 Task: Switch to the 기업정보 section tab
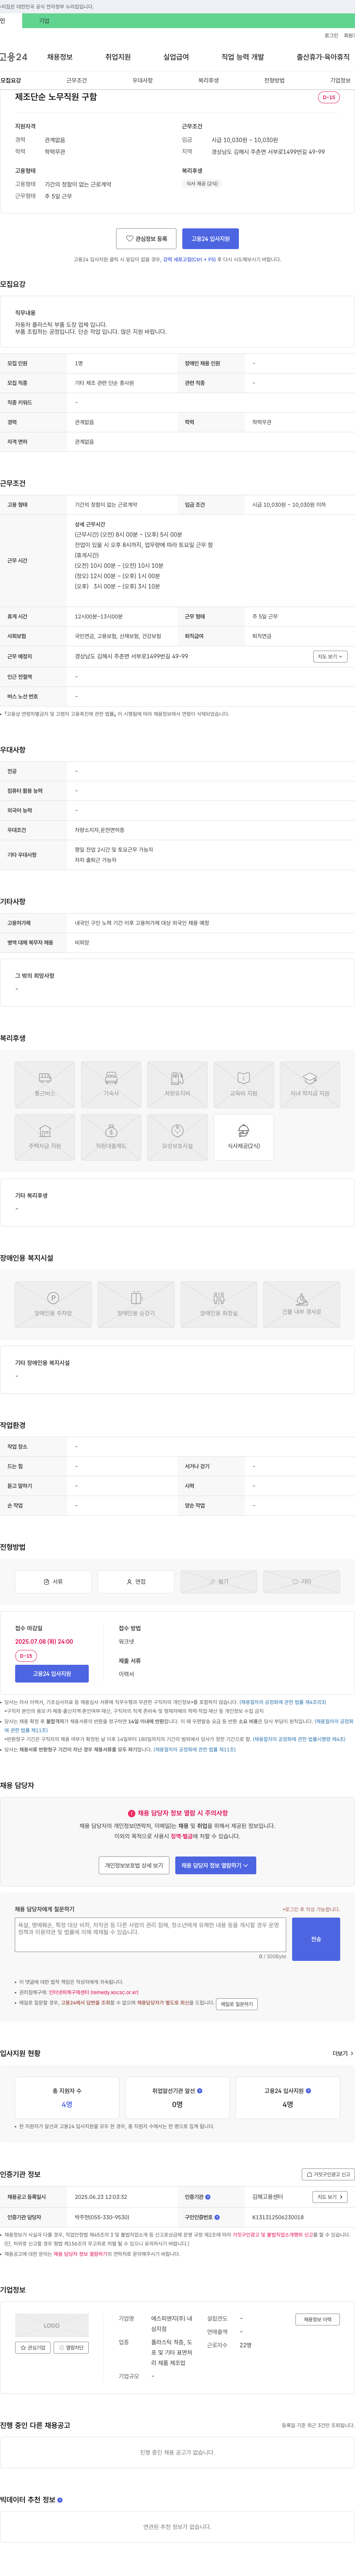coord(340,80)
